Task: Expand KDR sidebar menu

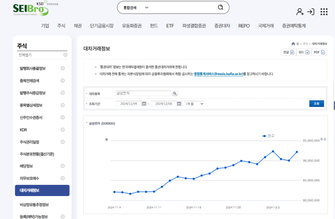Action: click(62, 129)
